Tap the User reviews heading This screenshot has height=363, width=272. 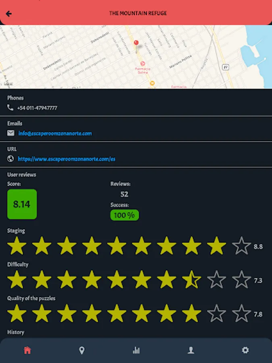tap(21, 175)
